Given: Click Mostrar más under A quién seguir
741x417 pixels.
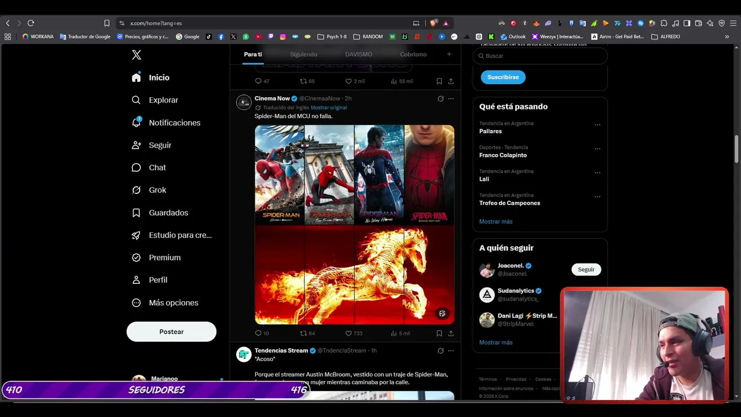Looking at the screenshot, I should pyautogui.click(x=496, y=342).
